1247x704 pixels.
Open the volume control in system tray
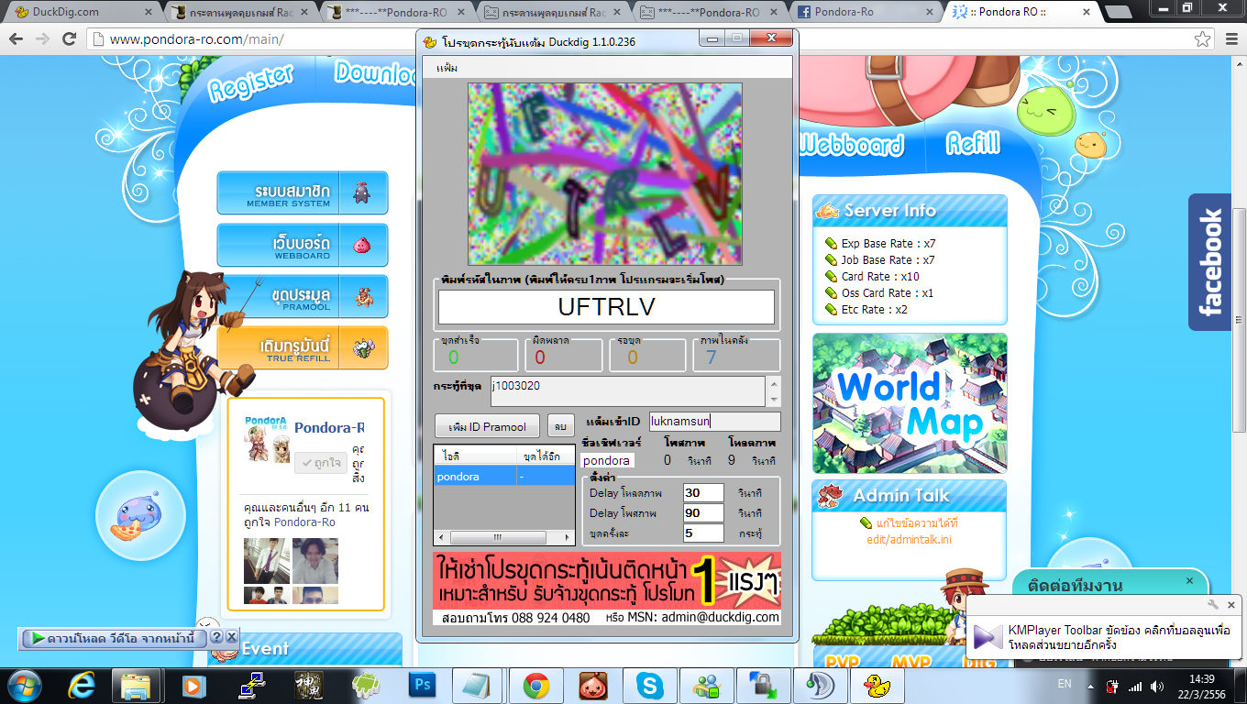click(x=1157, y=685)
